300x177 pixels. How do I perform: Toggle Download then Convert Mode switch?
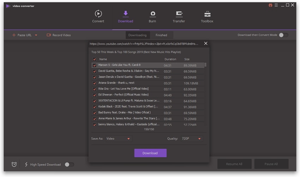tap(283, 35)
